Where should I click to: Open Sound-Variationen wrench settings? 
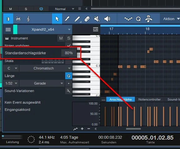tap(68, 91)
